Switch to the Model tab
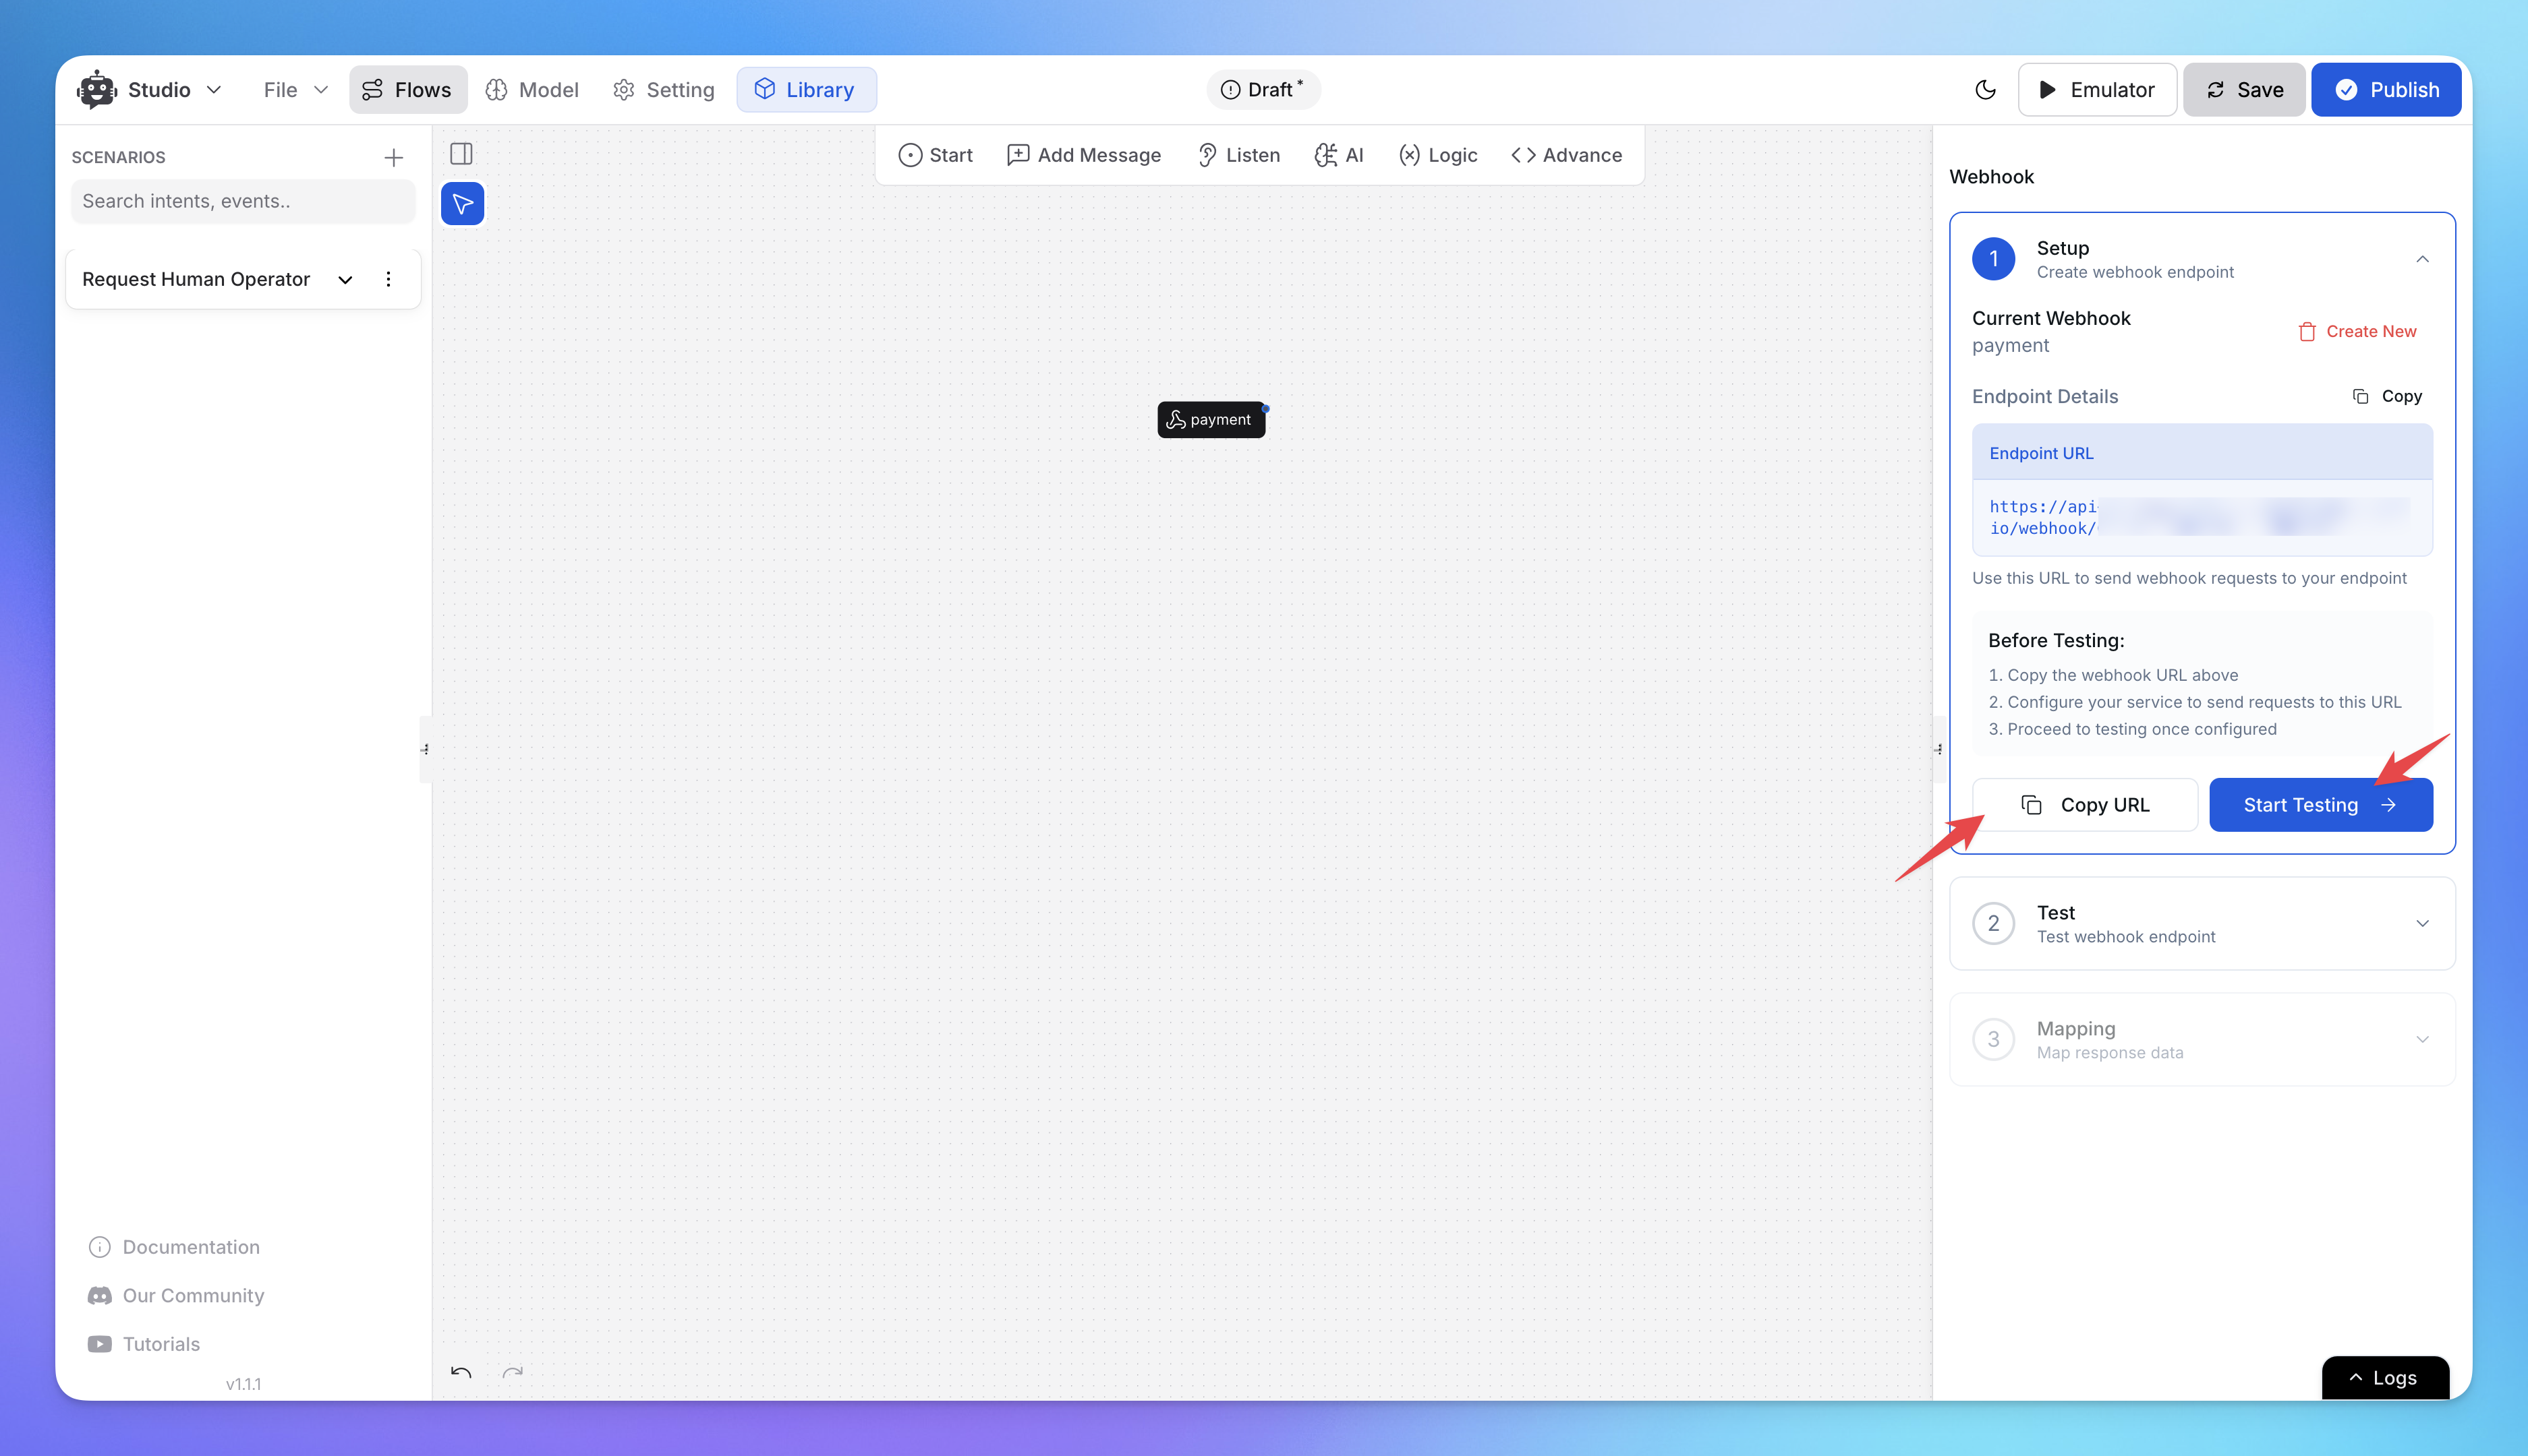This screenshot has width=2528, height=1456. 532,90
